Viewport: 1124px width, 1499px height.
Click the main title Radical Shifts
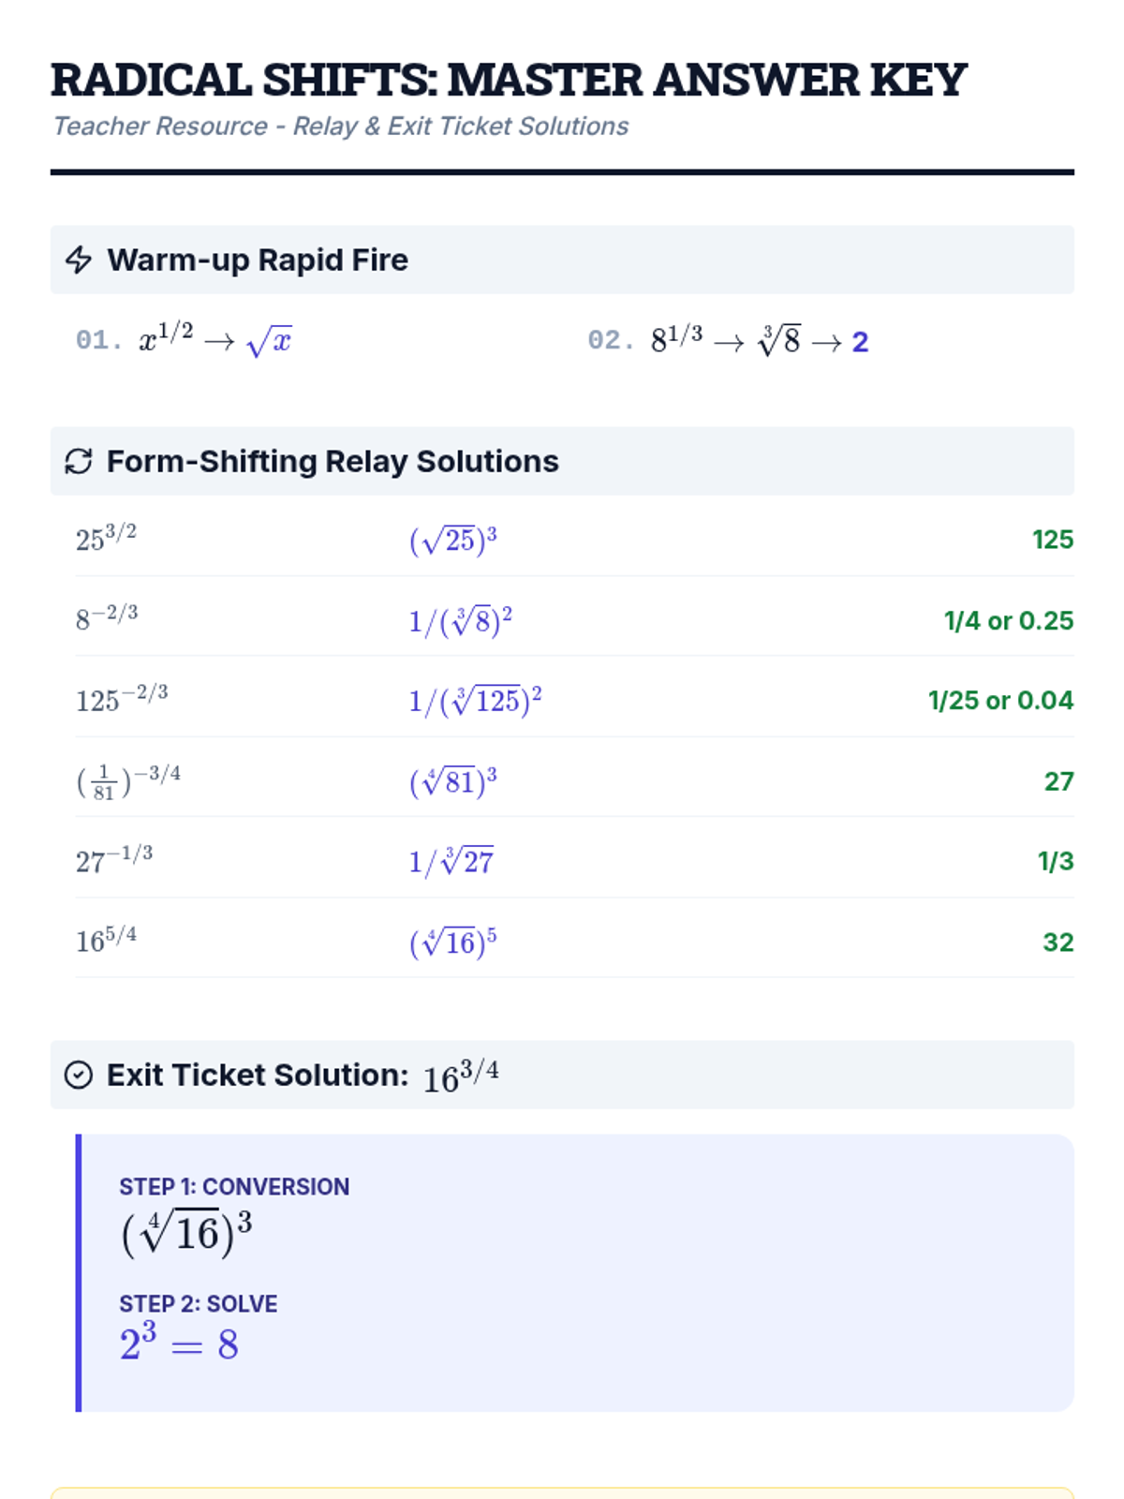508,80
